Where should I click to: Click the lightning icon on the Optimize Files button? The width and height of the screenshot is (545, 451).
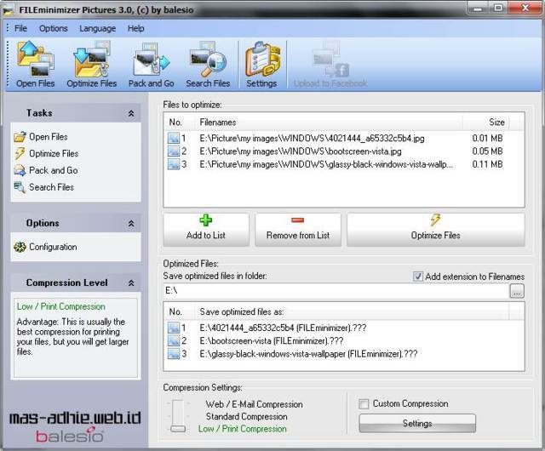tap(435, 220)
